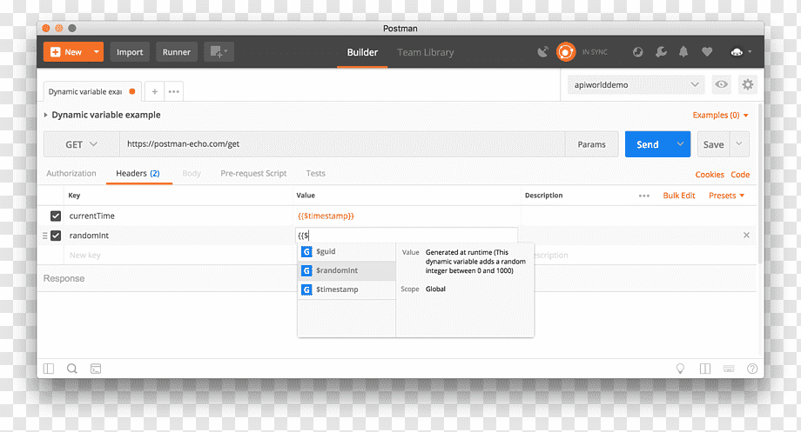The image size is (801, 432).
Task: Open the Authorization tab
Action: (71, 174)
